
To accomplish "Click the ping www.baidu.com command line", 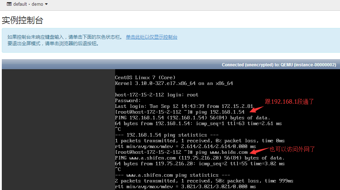I will [x=181, y=152].
